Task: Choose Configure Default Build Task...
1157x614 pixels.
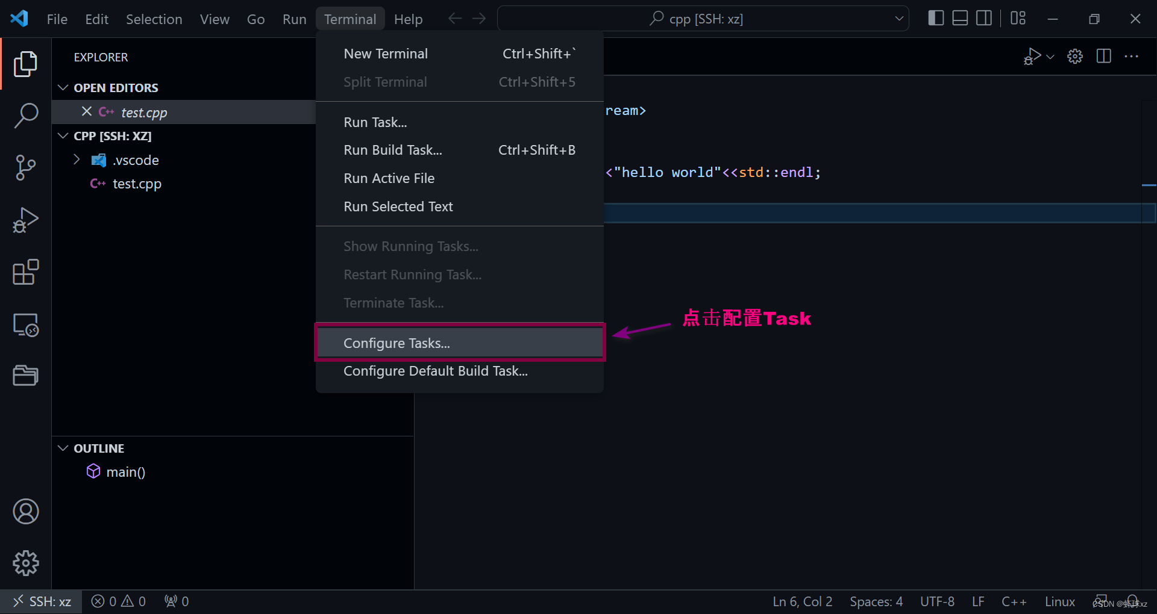Action: (460, 371)
